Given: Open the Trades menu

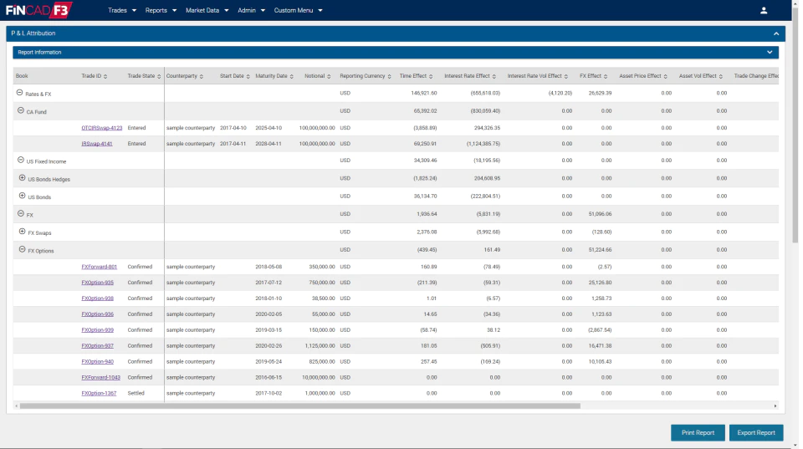Looking at the screenshot, I should tap(122, 10).
